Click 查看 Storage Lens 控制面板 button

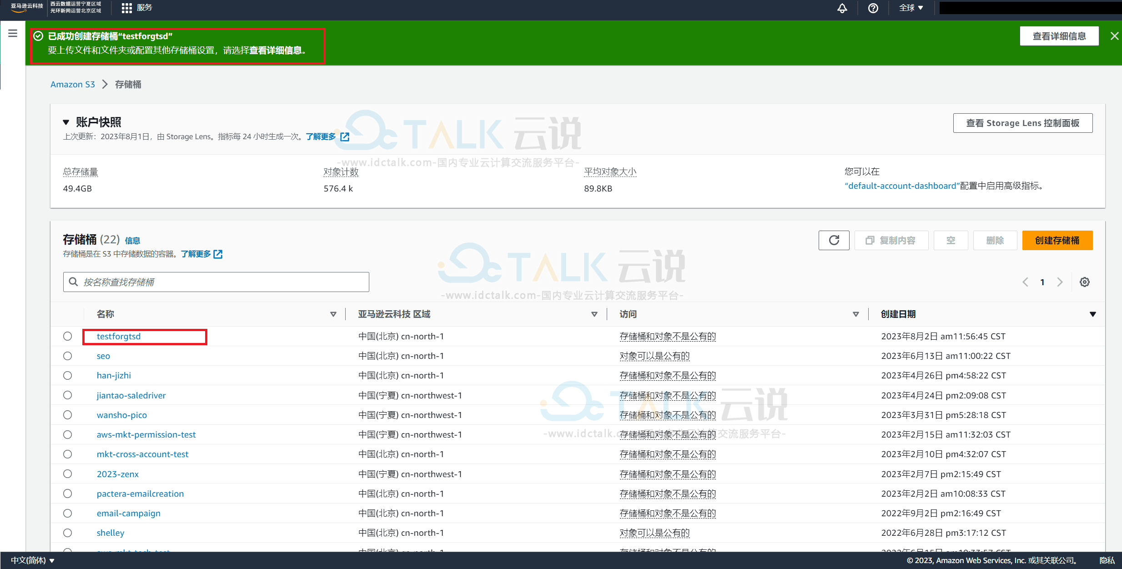[1022, 123]
